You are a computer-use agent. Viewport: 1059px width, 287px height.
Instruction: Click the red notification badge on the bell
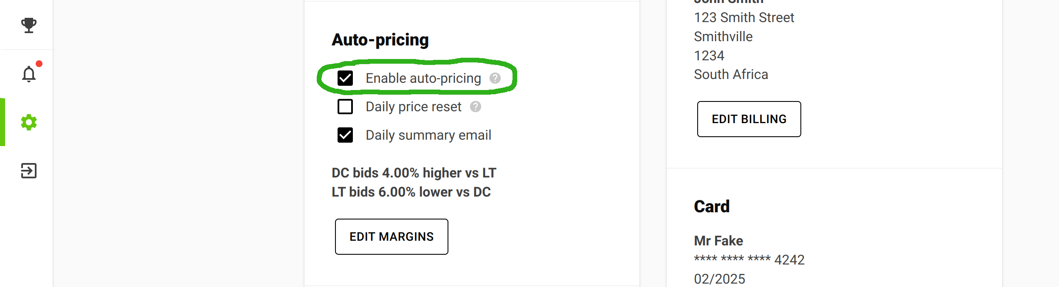pos(39,65)
